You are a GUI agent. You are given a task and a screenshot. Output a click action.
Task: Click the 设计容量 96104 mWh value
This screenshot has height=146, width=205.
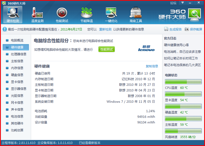pyautogui.click(x=146, y=122)
